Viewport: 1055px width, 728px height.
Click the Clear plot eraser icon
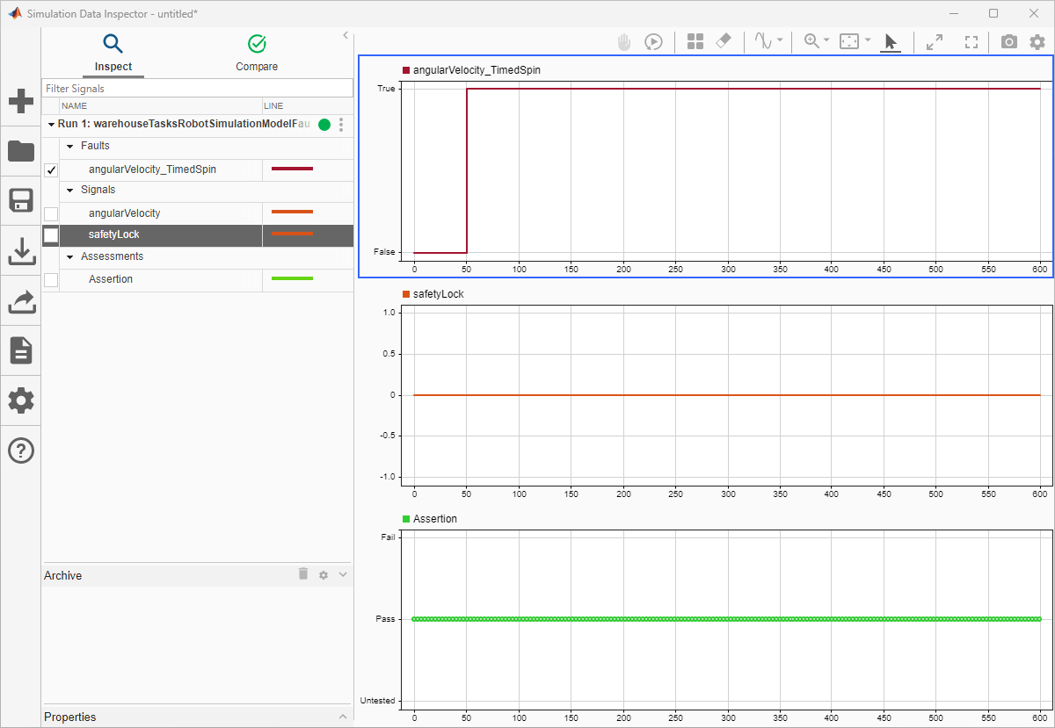pyautogui.click(x=724, y=41)
